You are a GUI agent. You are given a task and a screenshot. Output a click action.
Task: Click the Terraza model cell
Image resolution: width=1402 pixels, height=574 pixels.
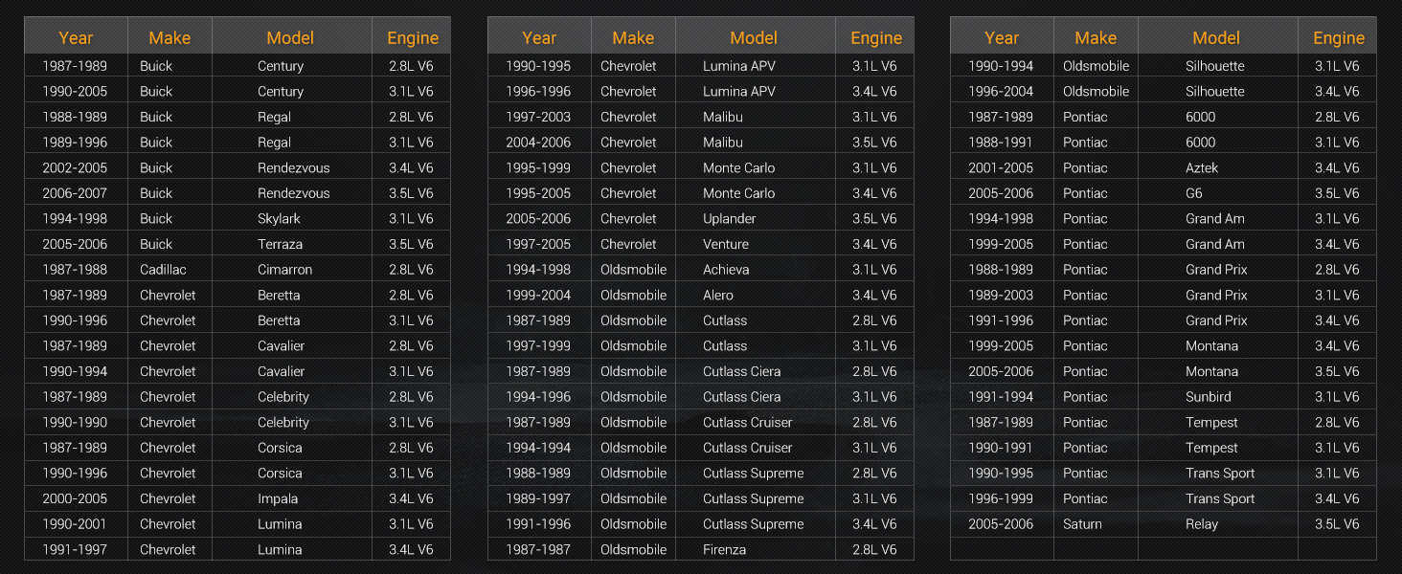point(291,244)
